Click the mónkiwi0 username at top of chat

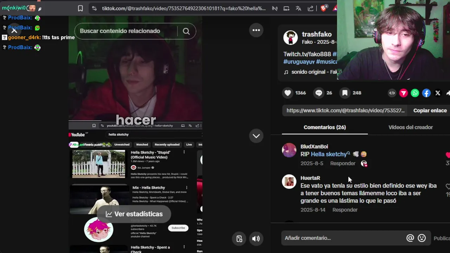pos(14,8)
